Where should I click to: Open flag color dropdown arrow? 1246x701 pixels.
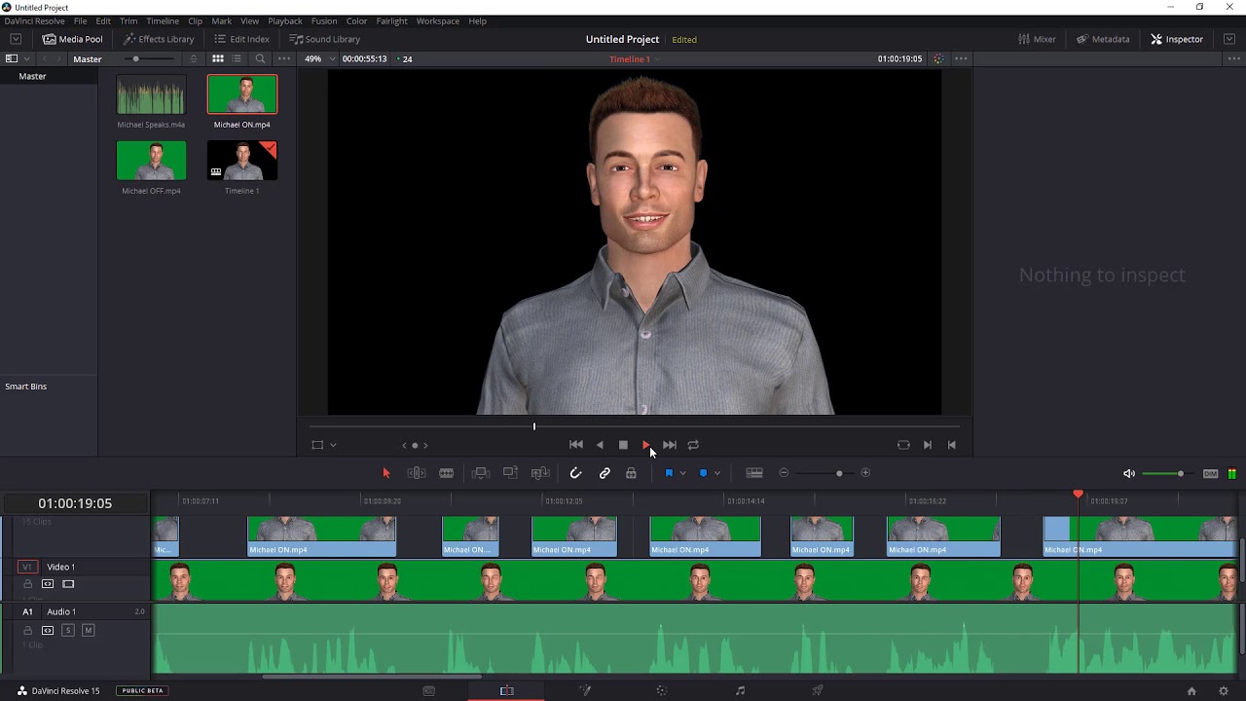coord(682,473)
